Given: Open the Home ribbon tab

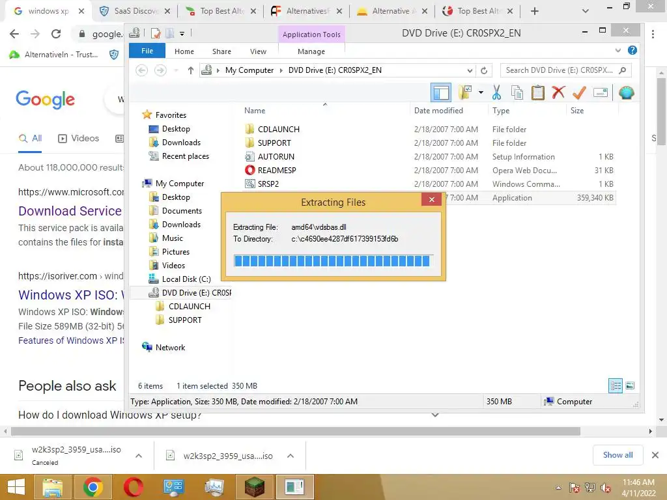Looking at the screenshot, I should [184, 51].
